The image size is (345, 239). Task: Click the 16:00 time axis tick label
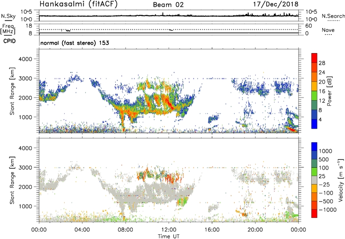point(212,230)
